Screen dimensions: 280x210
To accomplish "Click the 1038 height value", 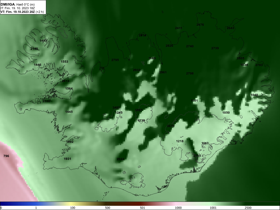I will pyautogui.click(x=244, y=65).
